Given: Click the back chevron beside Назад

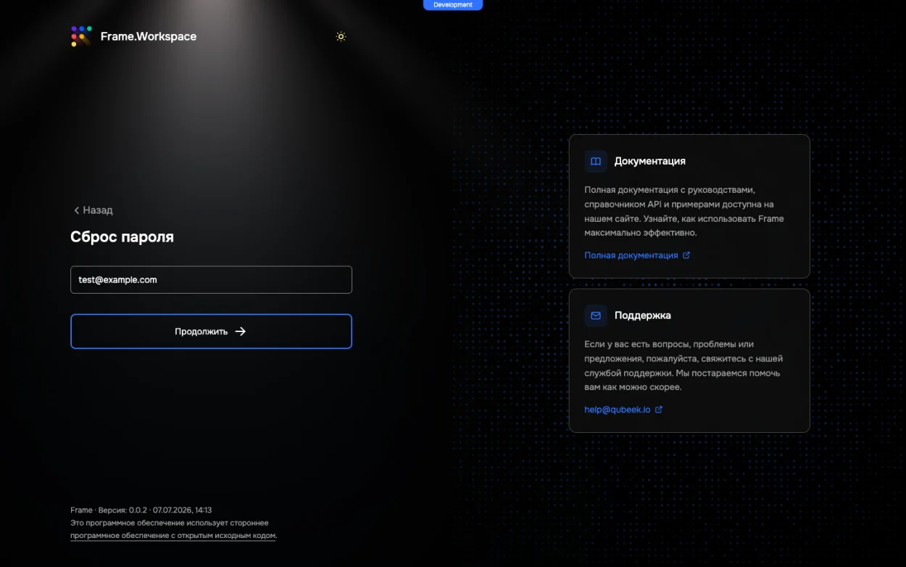Looking at the screenshot, I should tap(76, 210).
